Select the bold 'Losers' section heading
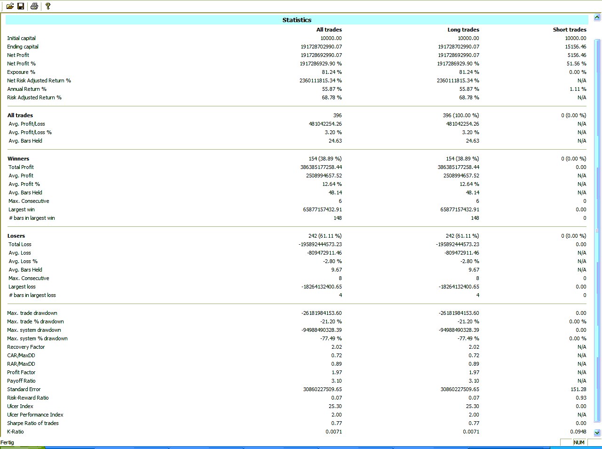Image resolution: width=602 pixels, height=449 pixels. (x=16, y=236)
